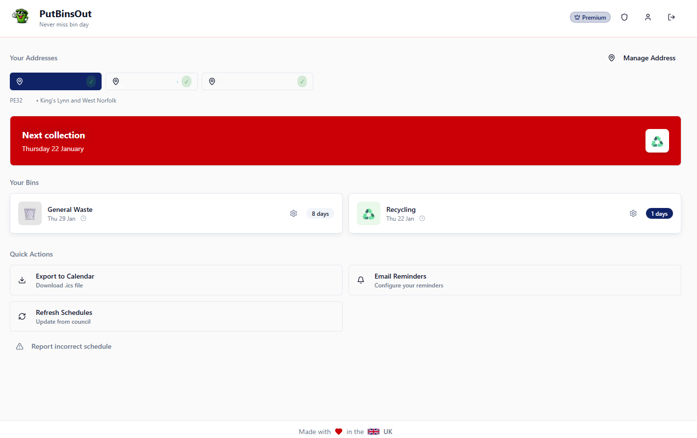Click the Thursday 22 January date text
Image resolution: width=697 pixels, height=438 pixels.
pyautogui.click(x=53, y=149)
